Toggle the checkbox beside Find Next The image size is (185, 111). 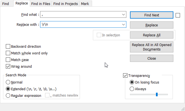click(178, 15)
